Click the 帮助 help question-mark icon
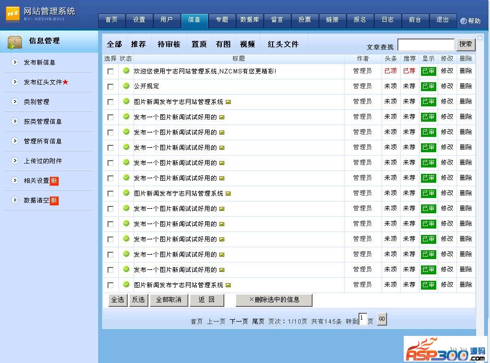 pos(463,21)
